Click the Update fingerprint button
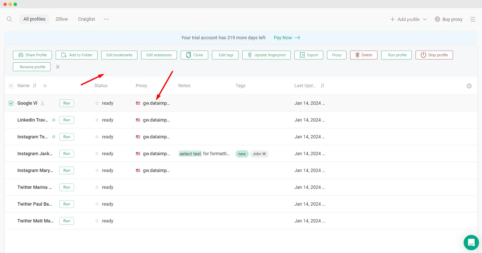The image size is (482, 253). (x=266, y=55)
